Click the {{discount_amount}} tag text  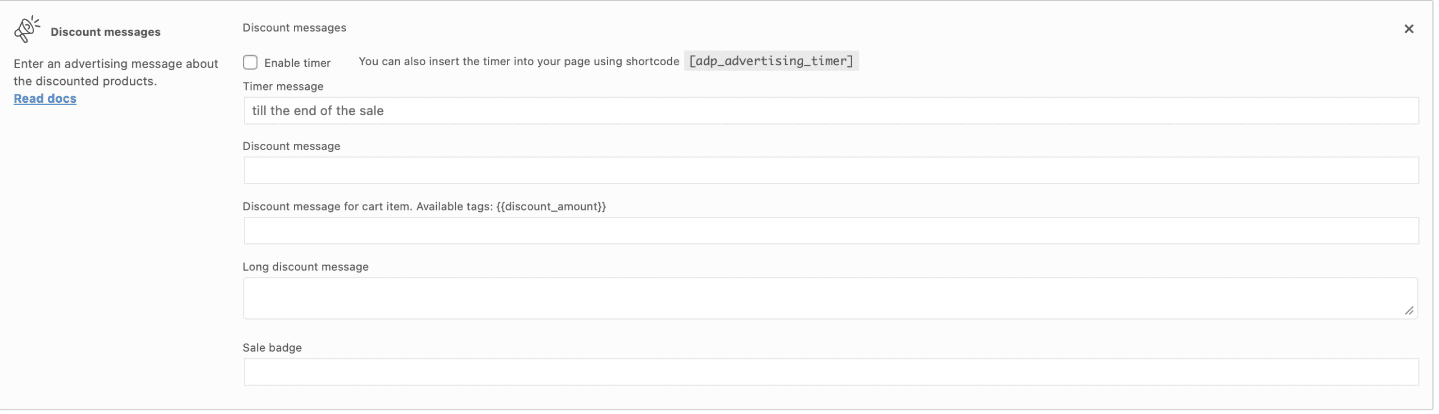551,207
